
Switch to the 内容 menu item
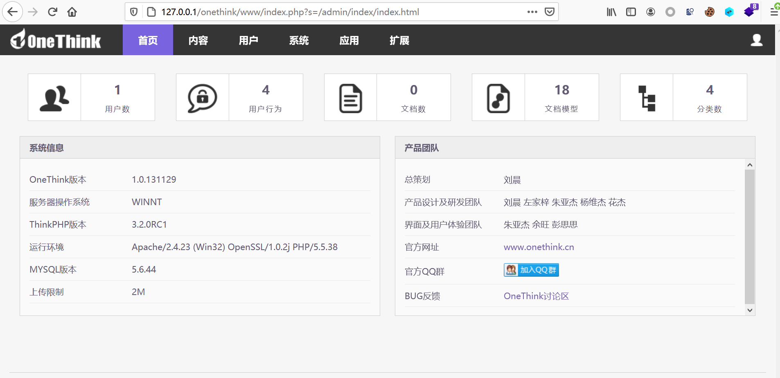click(x=198, y=40)
